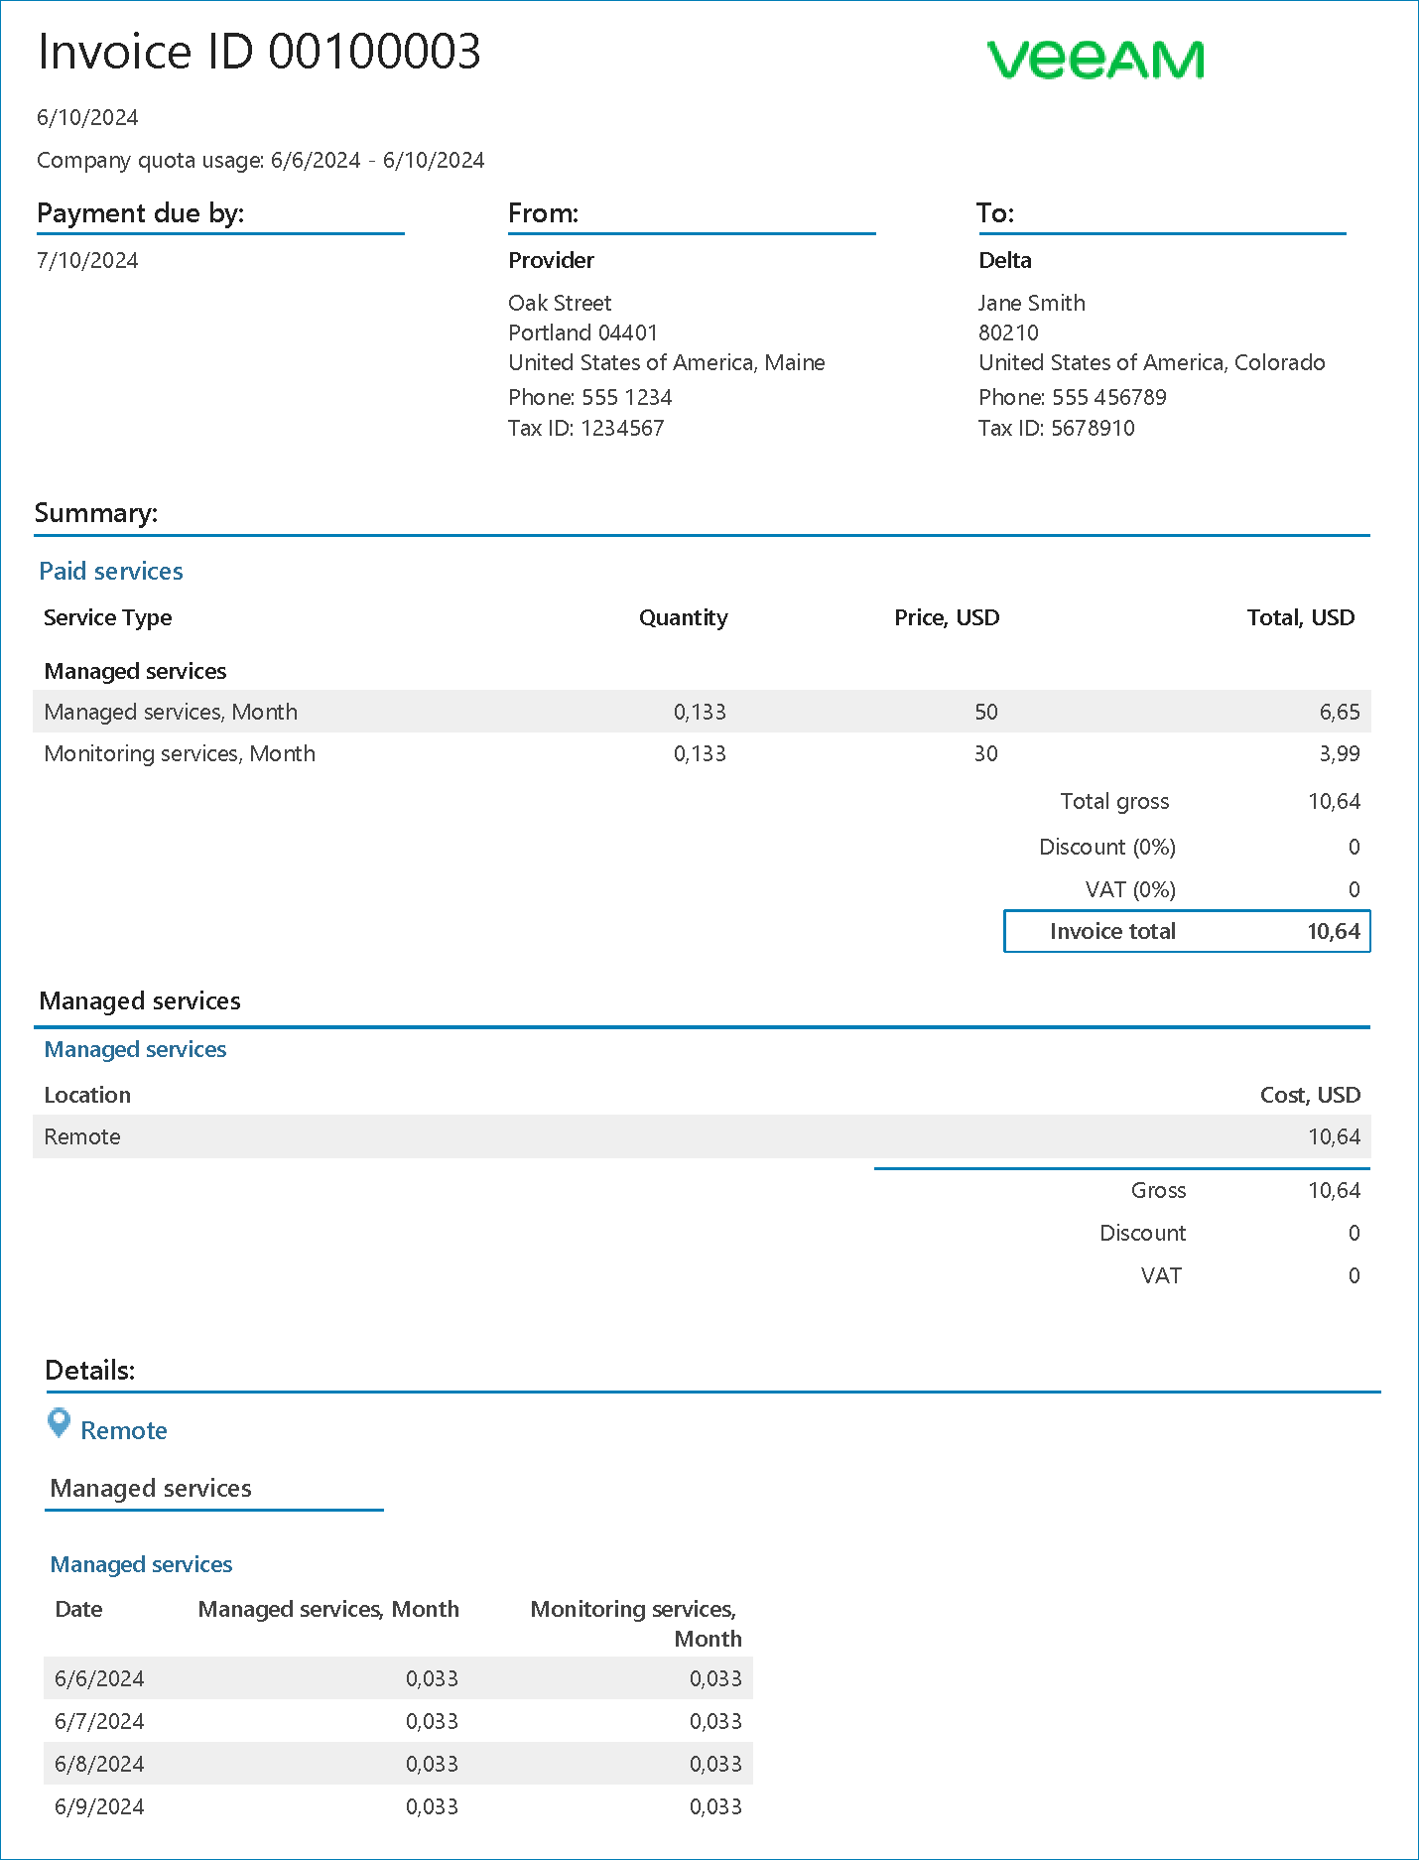The width and height of the screenshot is (1419, 1860).
Task: Click the Managed services, Month summary row
Action: pos(701,712)
